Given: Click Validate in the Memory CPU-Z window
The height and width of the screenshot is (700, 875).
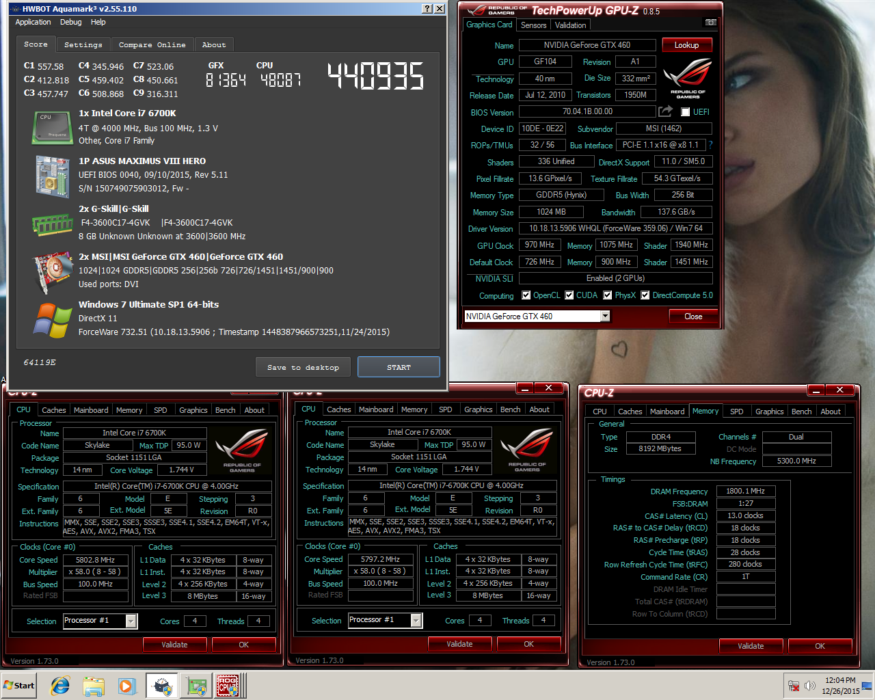Looking at the screenshot, I should click(751, 646).
